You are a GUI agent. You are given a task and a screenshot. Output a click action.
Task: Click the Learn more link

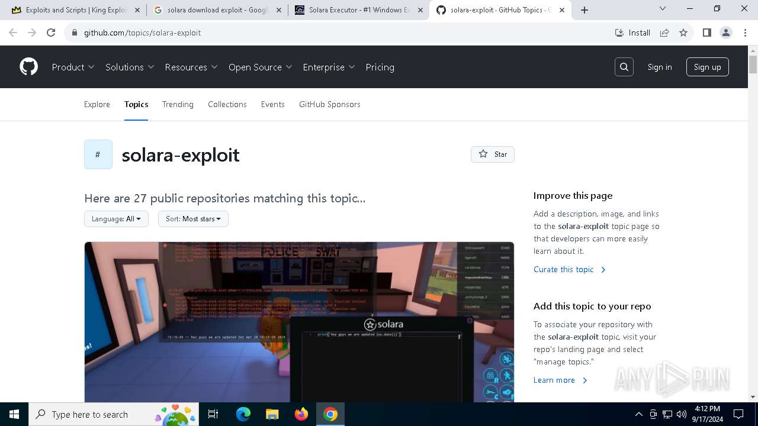[x=560, y=380]
